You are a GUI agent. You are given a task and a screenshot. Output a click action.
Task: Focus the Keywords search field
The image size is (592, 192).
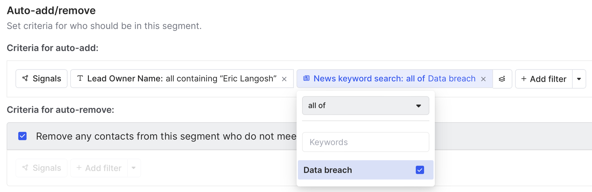tap(365, 142)
